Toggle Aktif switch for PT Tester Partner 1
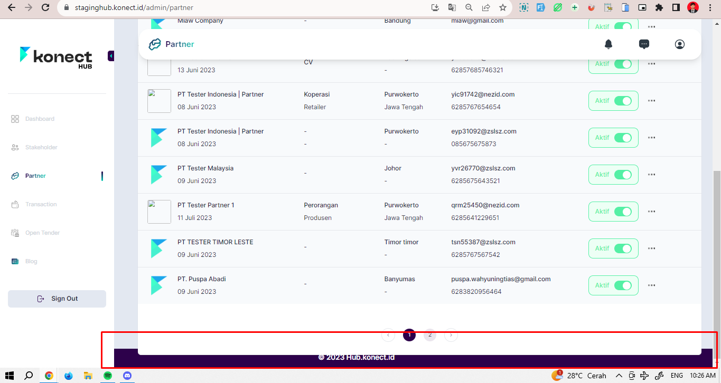This screenshot has height=383, width=721. coord(623,212)
